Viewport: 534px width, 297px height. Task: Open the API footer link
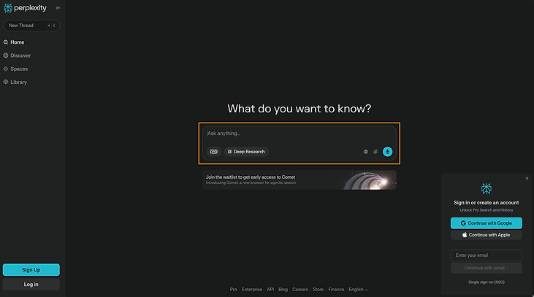270,290
